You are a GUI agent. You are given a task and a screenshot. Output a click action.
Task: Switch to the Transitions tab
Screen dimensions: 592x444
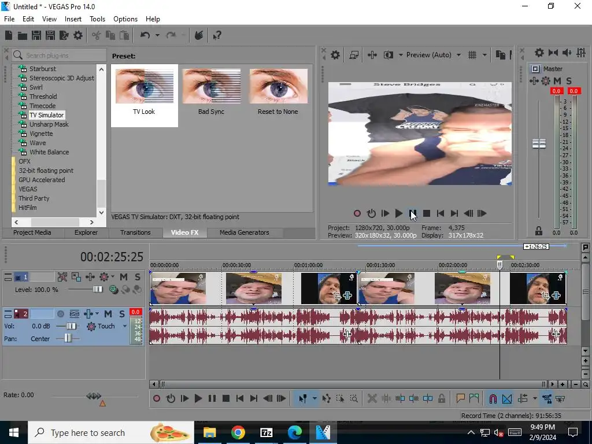pos(135,232)
